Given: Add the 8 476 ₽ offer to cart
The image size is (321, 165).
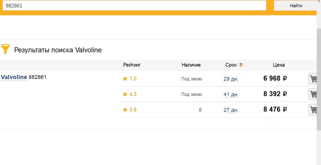Looking at the screenshot, I should (x=313, y=110).
